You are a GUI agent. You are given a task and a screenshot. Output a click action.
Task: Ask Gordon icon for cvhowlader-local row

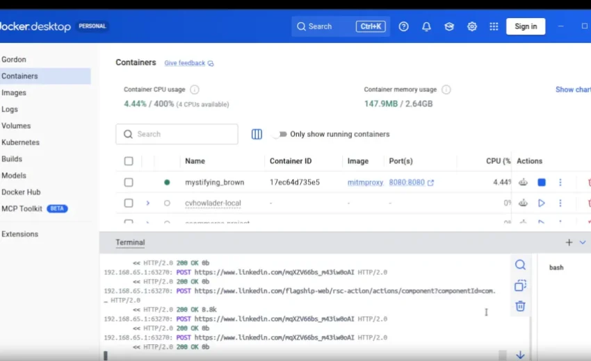523,203
